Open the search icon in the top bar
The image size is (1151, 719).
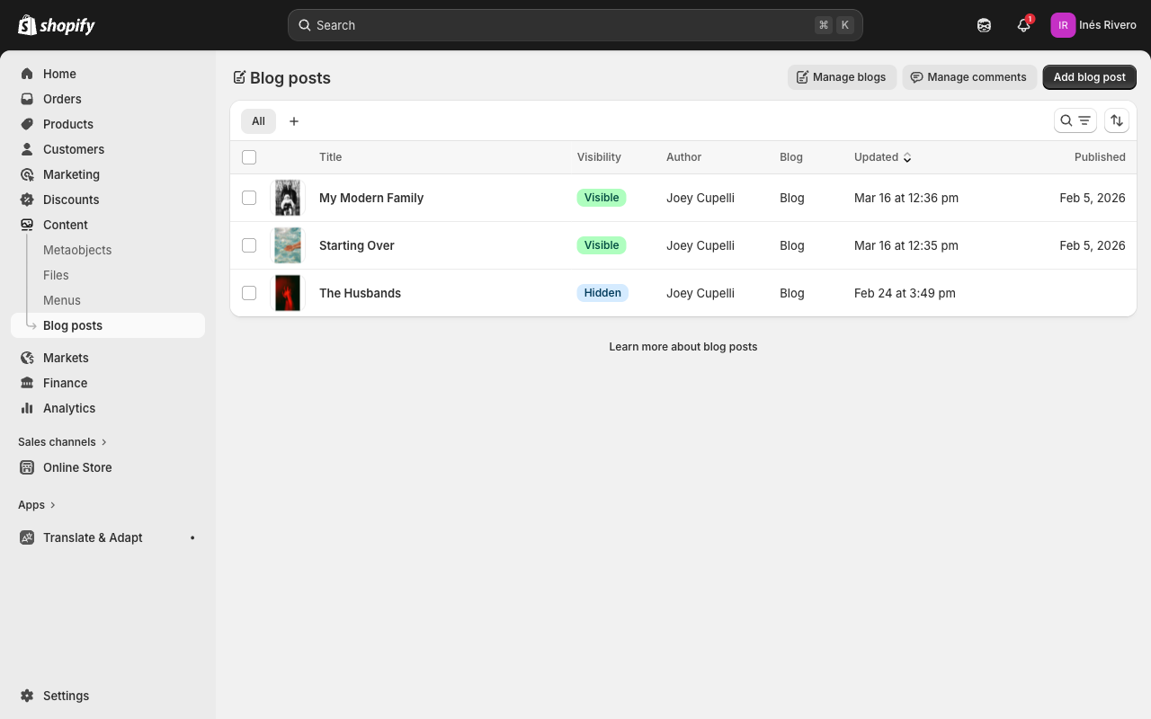click(x=305, y=25)
